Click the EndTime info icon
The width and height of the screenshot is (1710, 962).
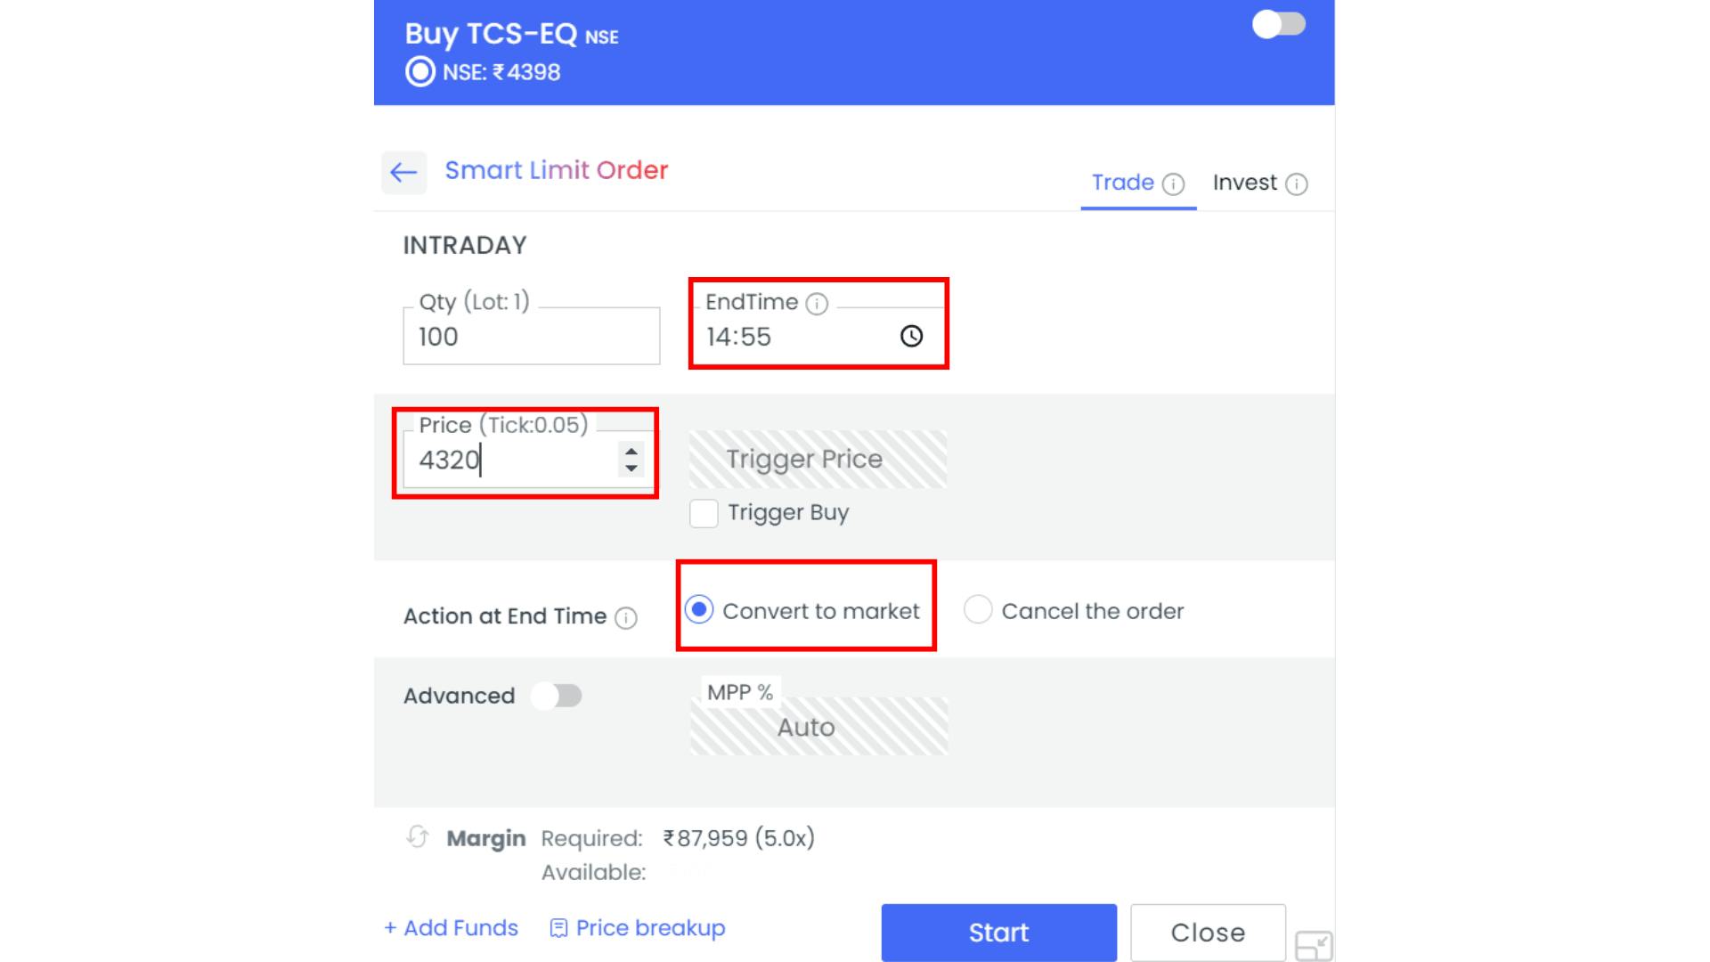coord(817,305)
